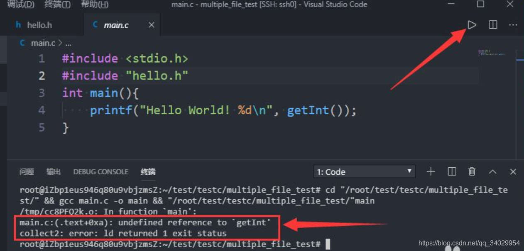Viewport: 524px width, 251px height.
Task: Click the terminal prompt cursor at bottom
Action: [x=328, y=244]
